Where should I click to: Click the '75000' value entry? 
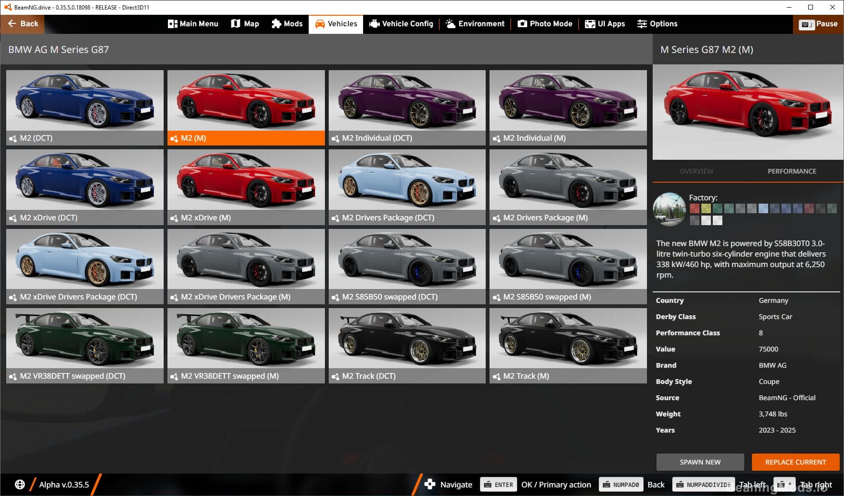coord(768,349)
